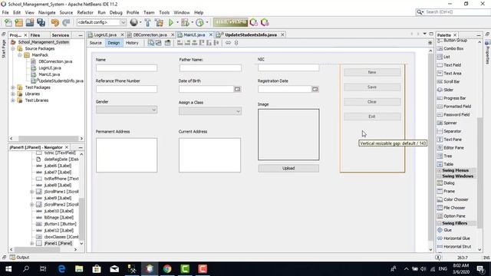Select the Progress Bar palette component

click(451, 98)
